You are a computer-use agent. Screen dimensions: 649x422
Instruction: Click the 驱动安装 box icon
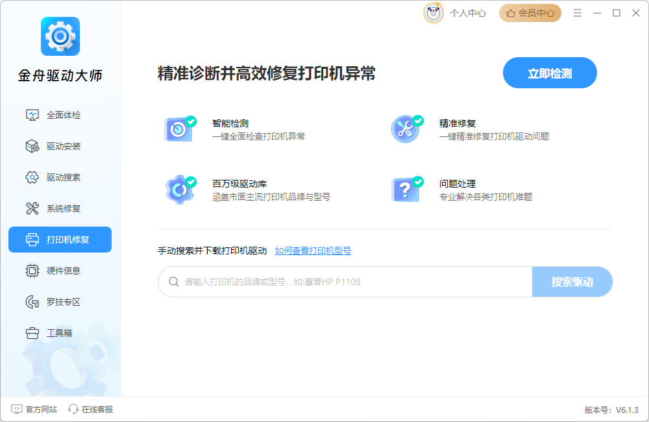tap(32, 146)
